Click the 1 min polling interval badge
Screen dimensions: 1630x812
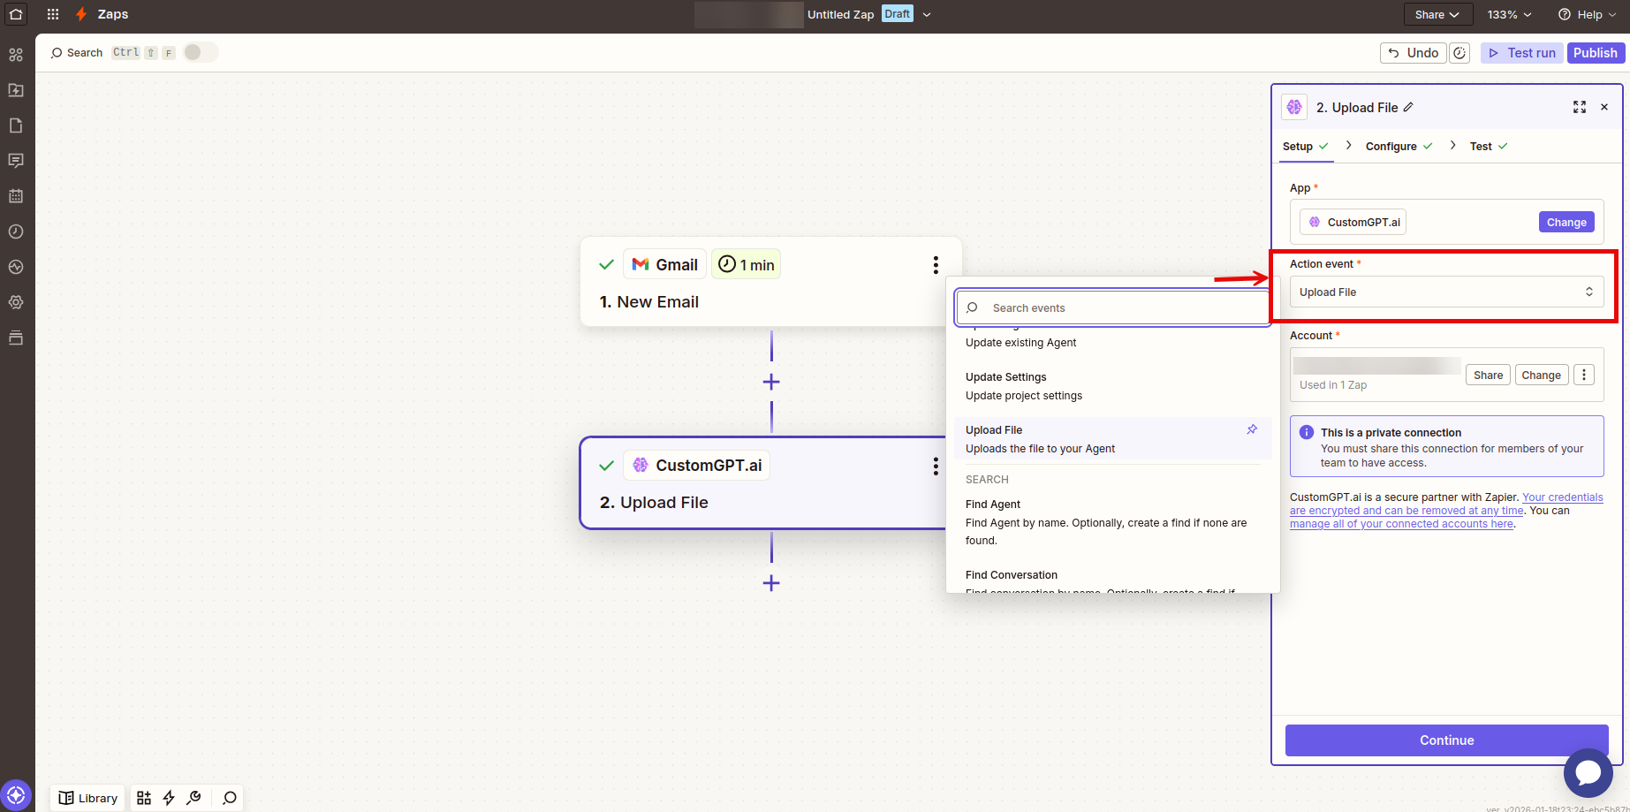click(x=746, y=264)
